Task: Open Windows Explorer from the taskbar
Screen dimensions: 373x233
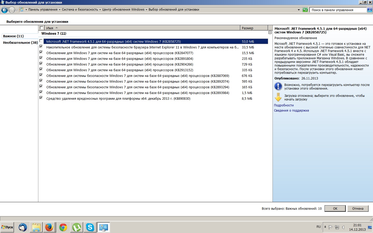Action: (x=36, y=227)
